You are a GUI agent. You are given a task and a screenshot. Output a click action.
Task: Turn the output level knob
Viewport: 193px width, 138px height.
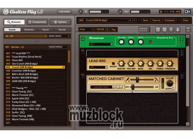120,12
